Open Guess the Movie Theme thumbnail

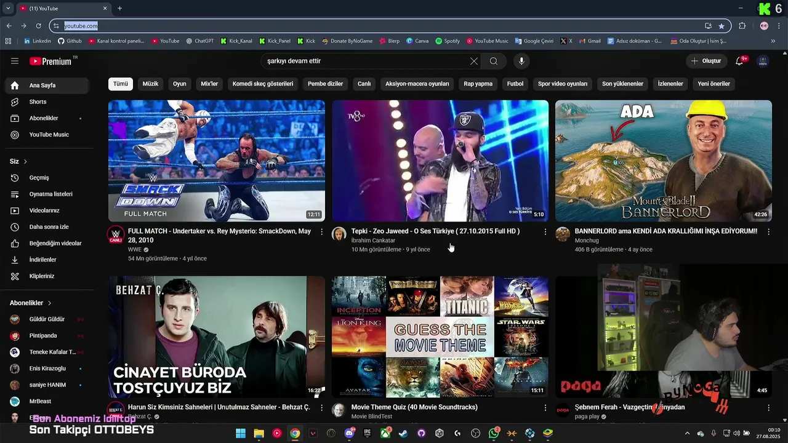click(x=440, y=337)
